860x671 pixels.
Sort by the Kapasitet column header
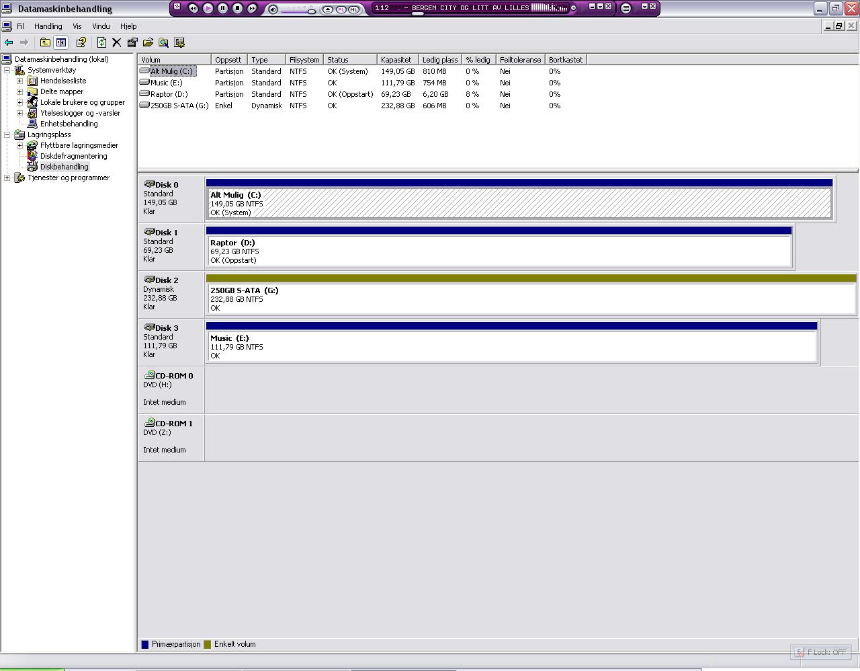[x=398, y=60]
